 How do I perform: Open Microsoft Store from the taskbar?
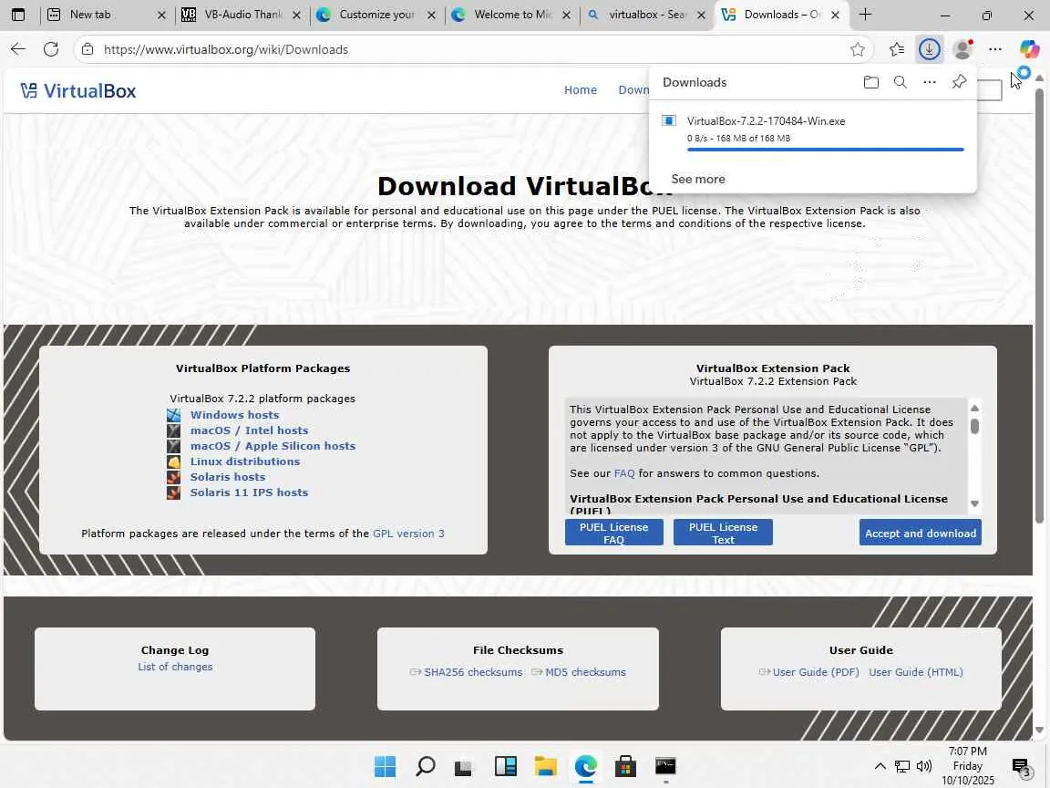(x=625, y=766)
